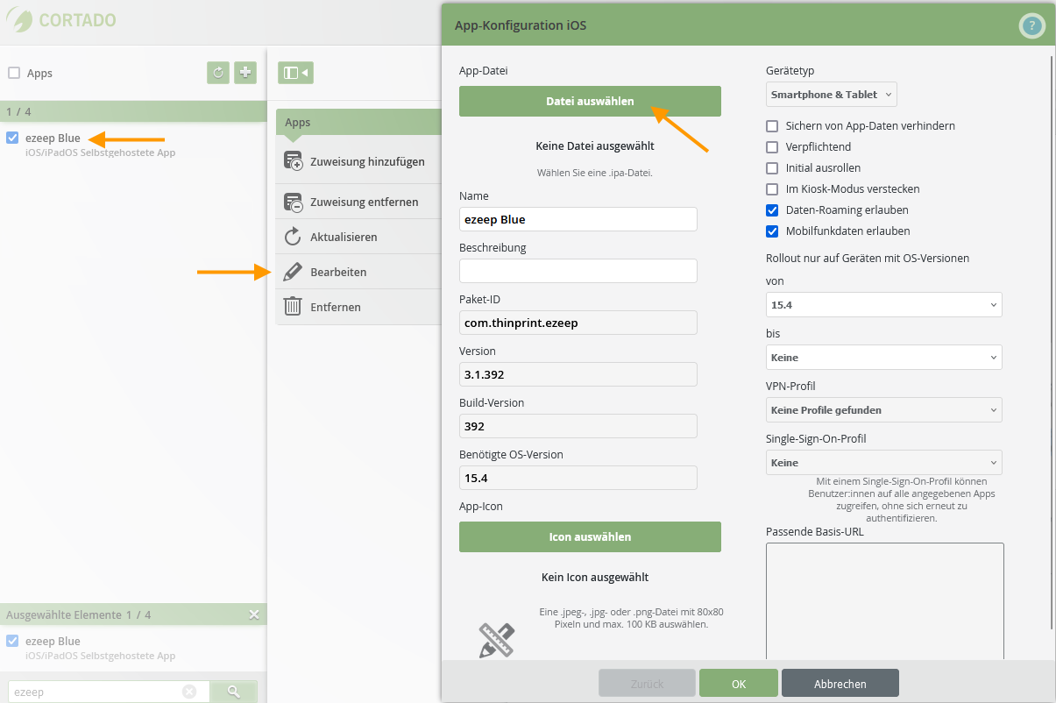Viewport: 1056px width, 703px height.
Task: Click the add app plus icon
Action: coord(245,73)
